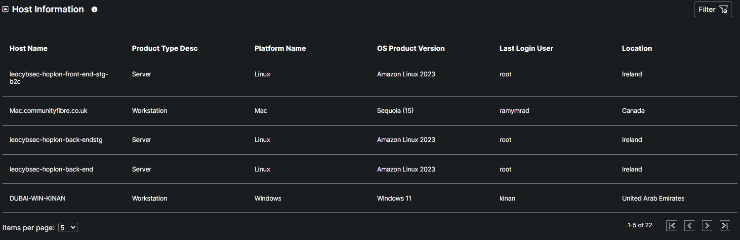Click the Host Information info icon

[94, 9]
